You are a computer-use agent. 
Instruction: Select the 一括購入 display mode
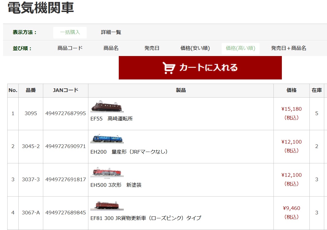coord(70,32)
